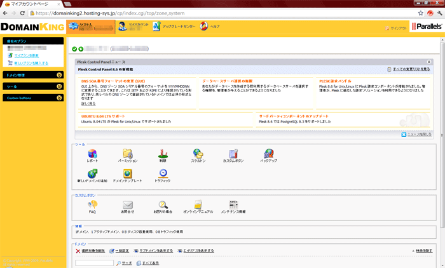Switch to the マイアカウント tab

133,27
